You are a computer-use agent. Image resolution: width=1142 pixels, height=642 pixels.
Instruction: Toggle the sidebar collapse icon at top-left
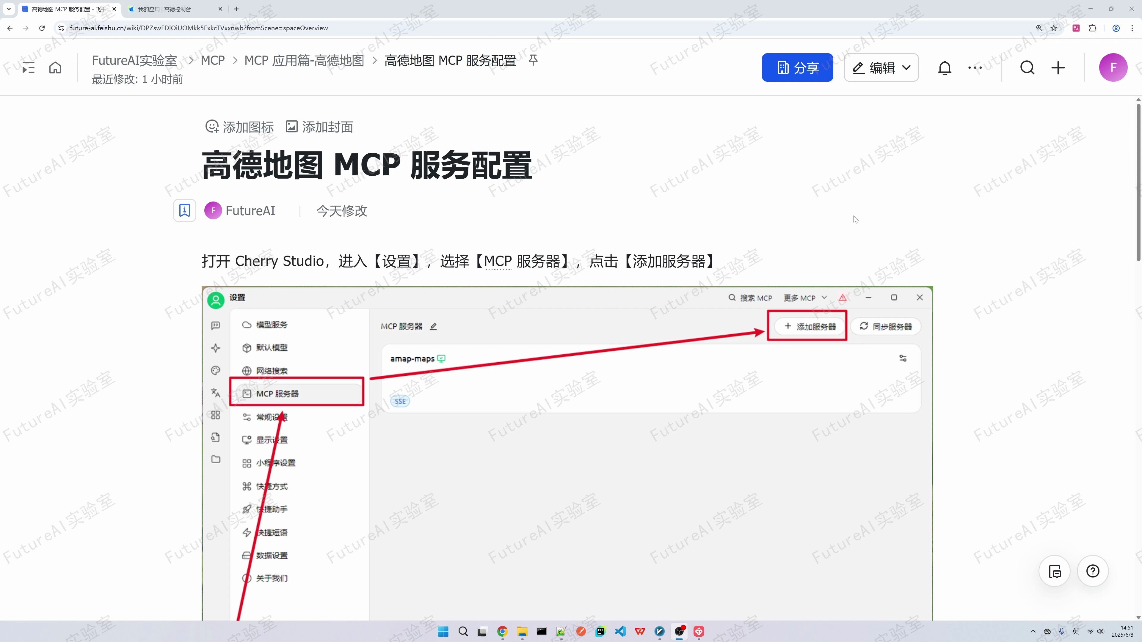point(28,67)
